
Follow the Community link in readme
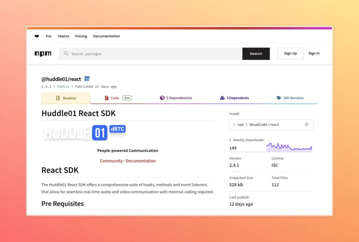[x=111, y=161]
